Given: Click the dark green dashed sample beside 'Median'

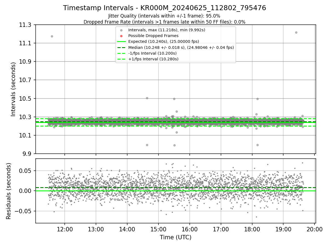Looking at the screenshot, I should click(x=121, y=47).
